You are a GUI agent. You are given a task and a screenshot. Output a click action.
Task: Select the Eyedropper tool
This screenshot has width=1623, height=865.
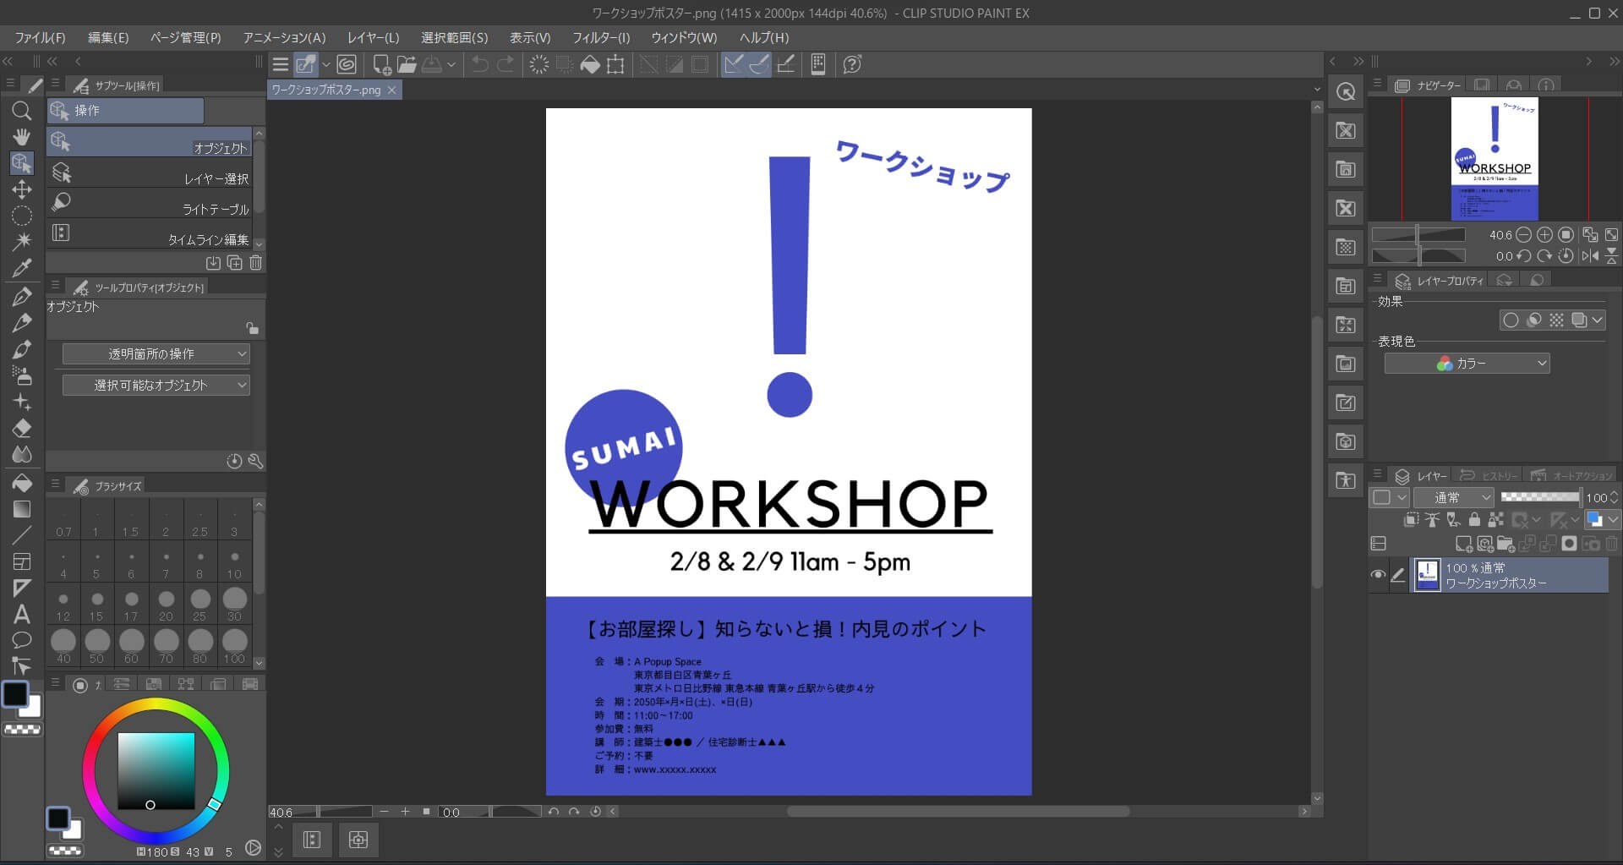click(22, 267)
